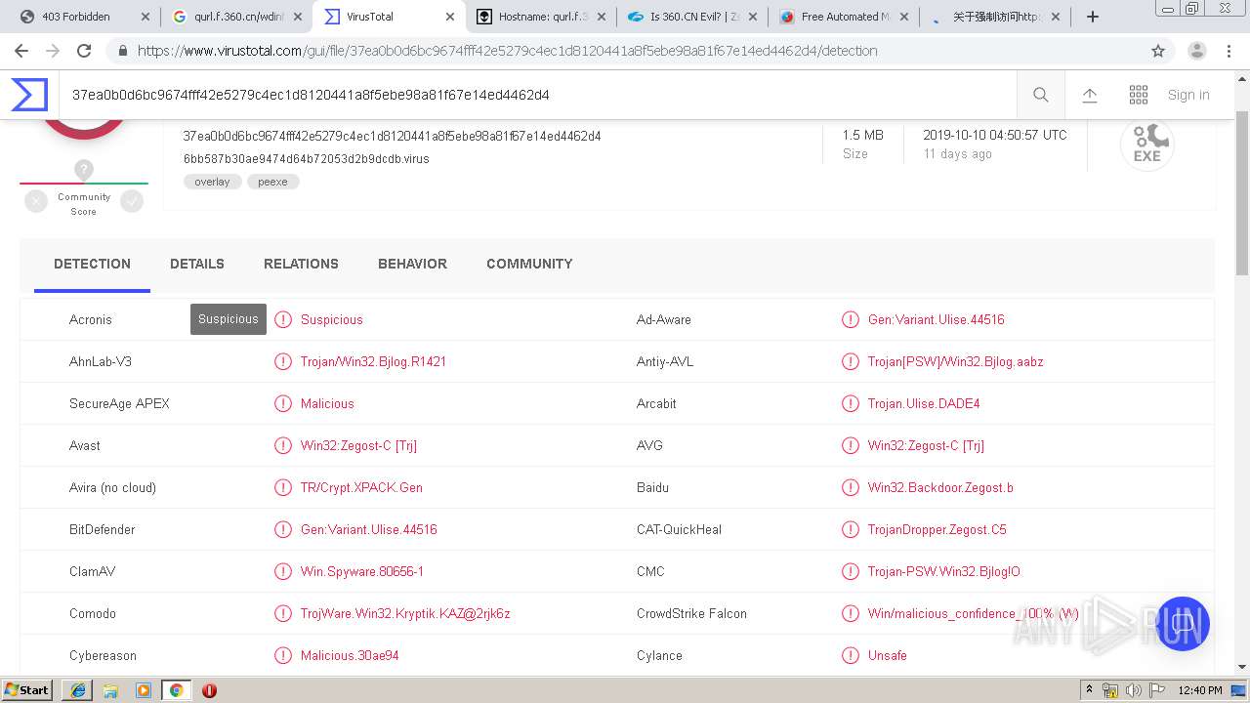The width and height of the screenshot is (1250, 703).
Task: Click the Win32.Backdoor.Zegost.b detection text
Action: tap(940, 487)
